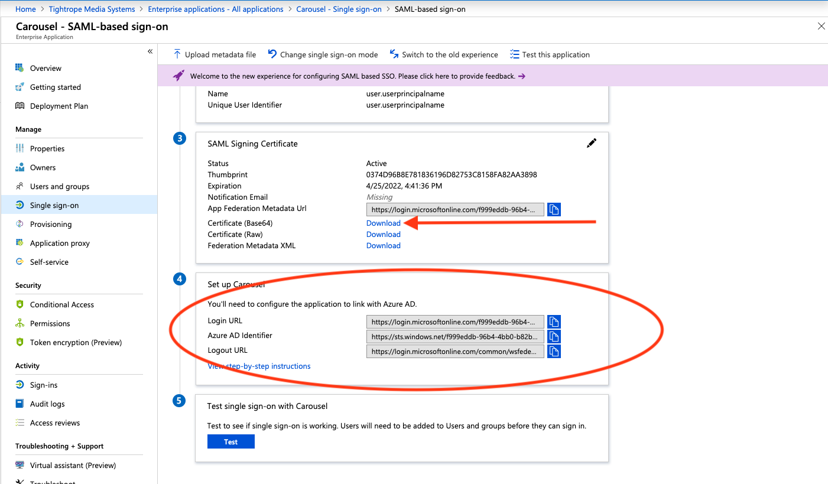Click Change single sign-on mode
This screenshot has height=484, width=828.
tap(323, 54)
